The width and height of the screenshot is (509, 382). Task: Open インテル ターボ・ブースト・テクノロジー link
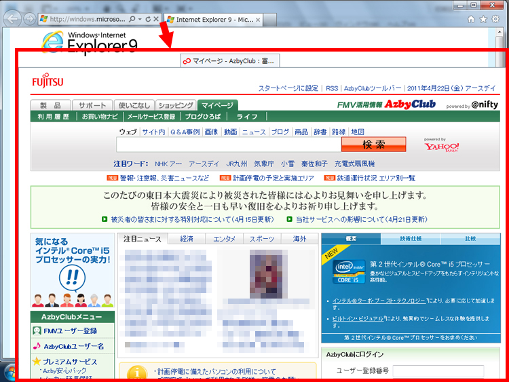[379, 301]
